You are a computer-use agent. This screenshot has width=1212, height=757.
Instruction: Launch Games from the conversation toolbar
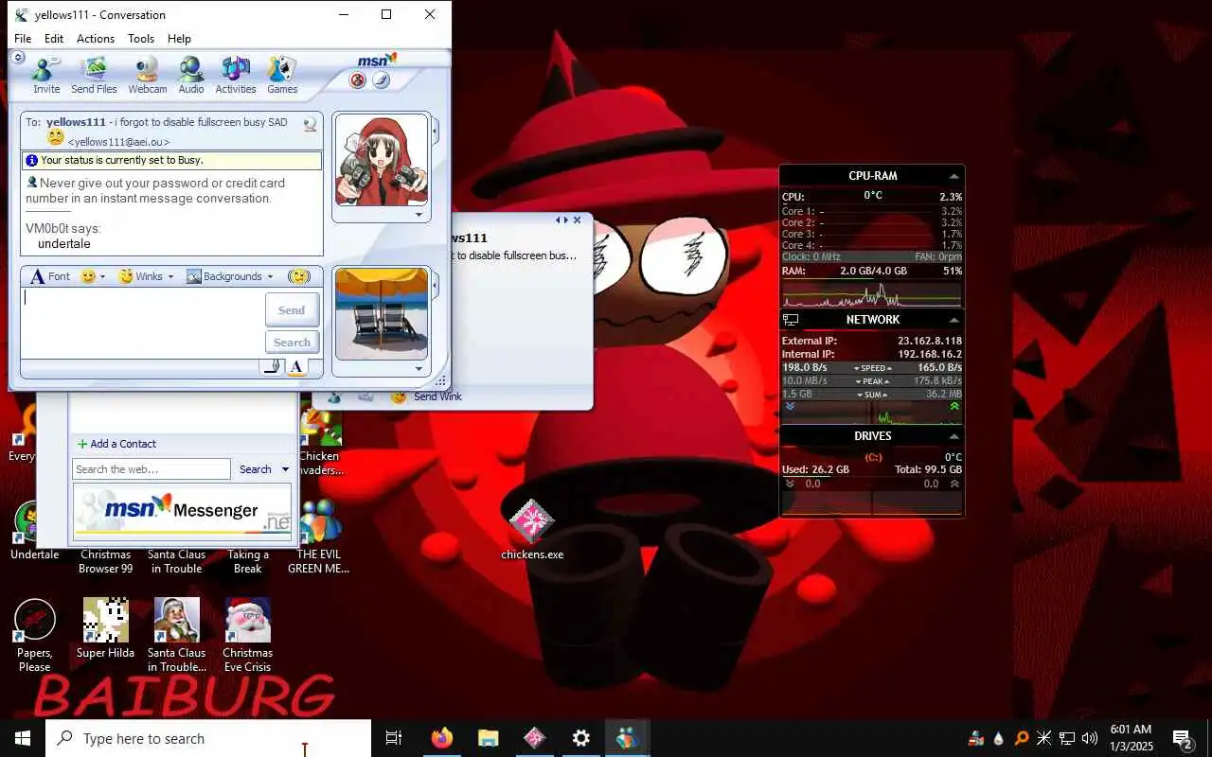(x=282, y=75)
